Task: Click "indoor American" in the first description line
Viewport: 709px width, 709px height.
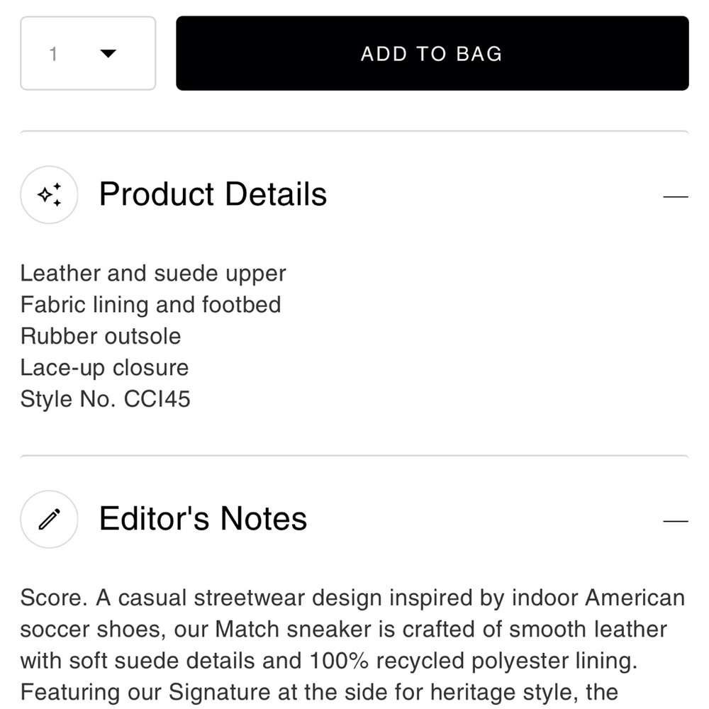Action: 598,598
